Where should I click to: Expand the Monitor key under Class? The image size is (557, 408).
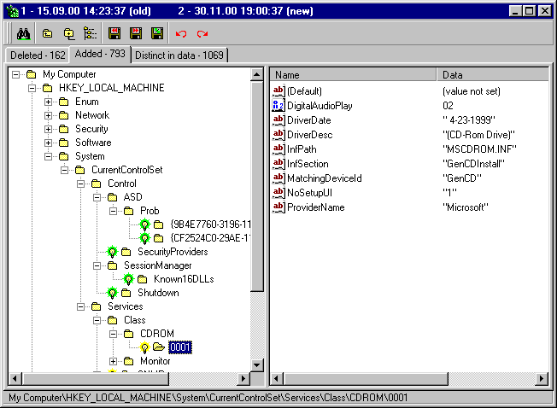click(x=113, y=361)
